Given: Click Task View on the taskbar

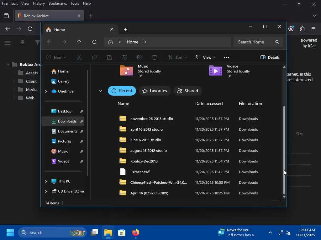Looking at the screenshot, I should 94,232.
